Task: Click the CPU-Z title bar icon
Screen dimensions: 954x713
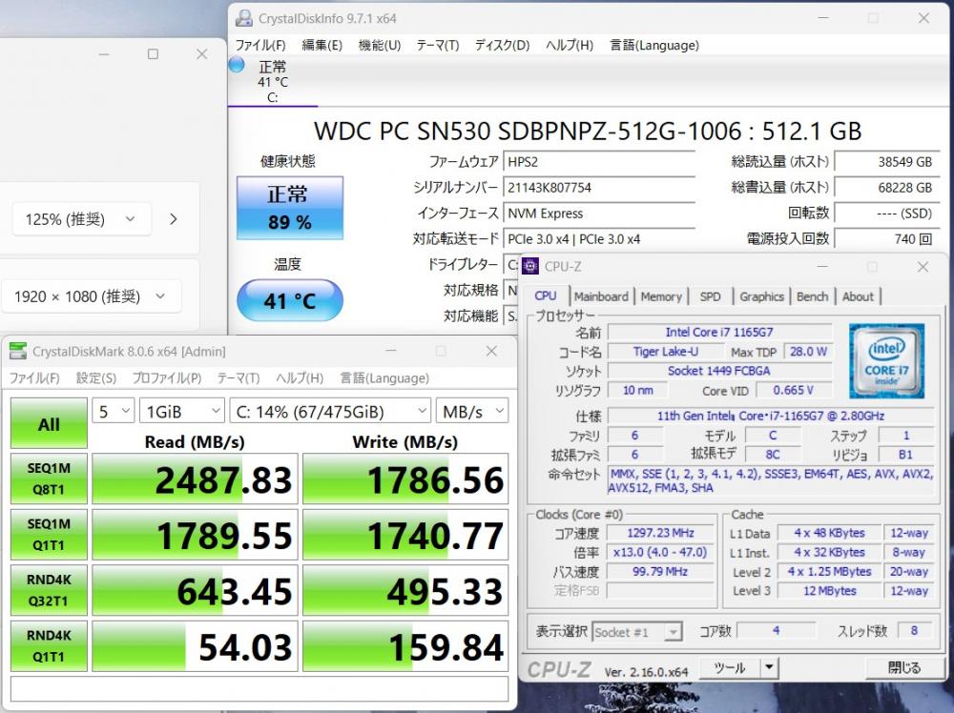Action: pos(530,267)
